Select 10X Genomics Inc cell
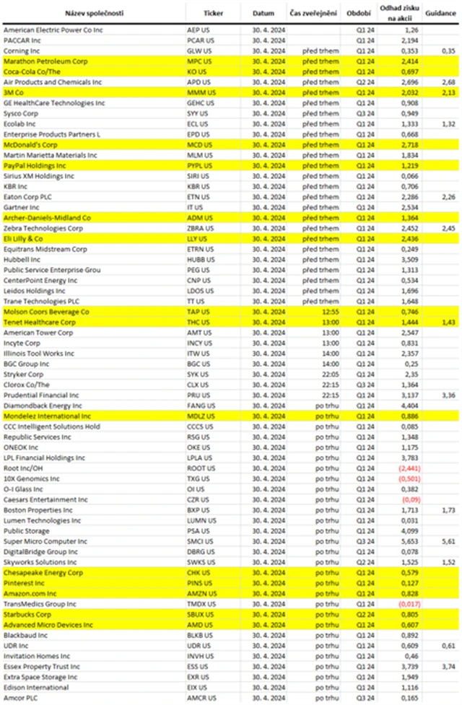The image size is (462, 705). coord(32,479)
